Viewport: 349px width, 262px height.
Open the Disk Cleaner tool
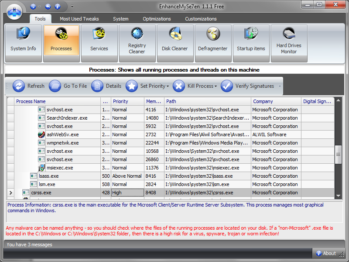coord(174,43)
